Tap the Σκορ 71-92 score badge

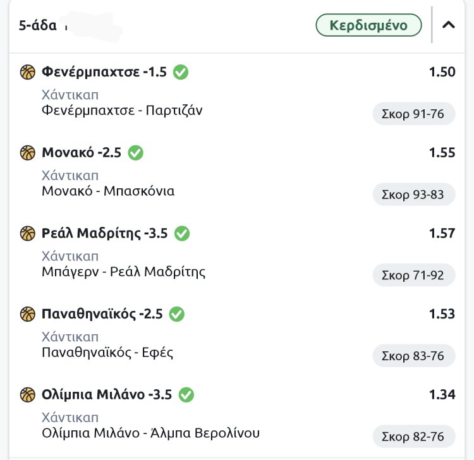click(x=413, y=275)
